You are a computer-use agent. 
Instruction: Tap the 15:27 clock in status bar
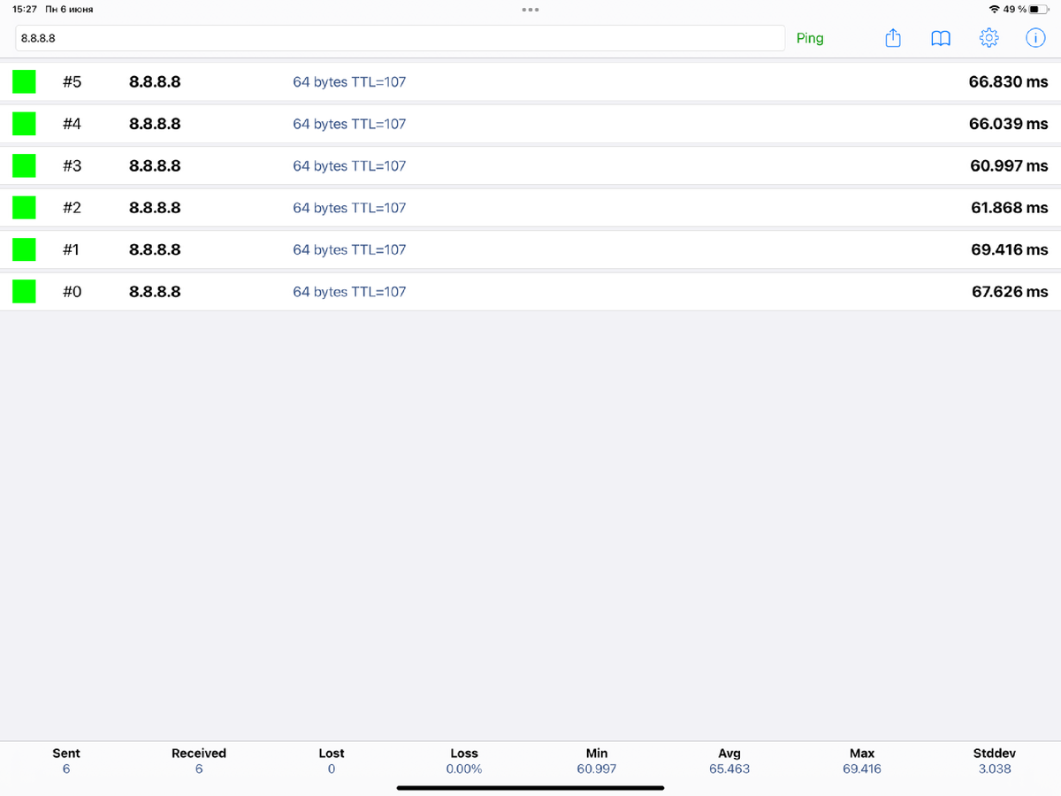point(25,9)
